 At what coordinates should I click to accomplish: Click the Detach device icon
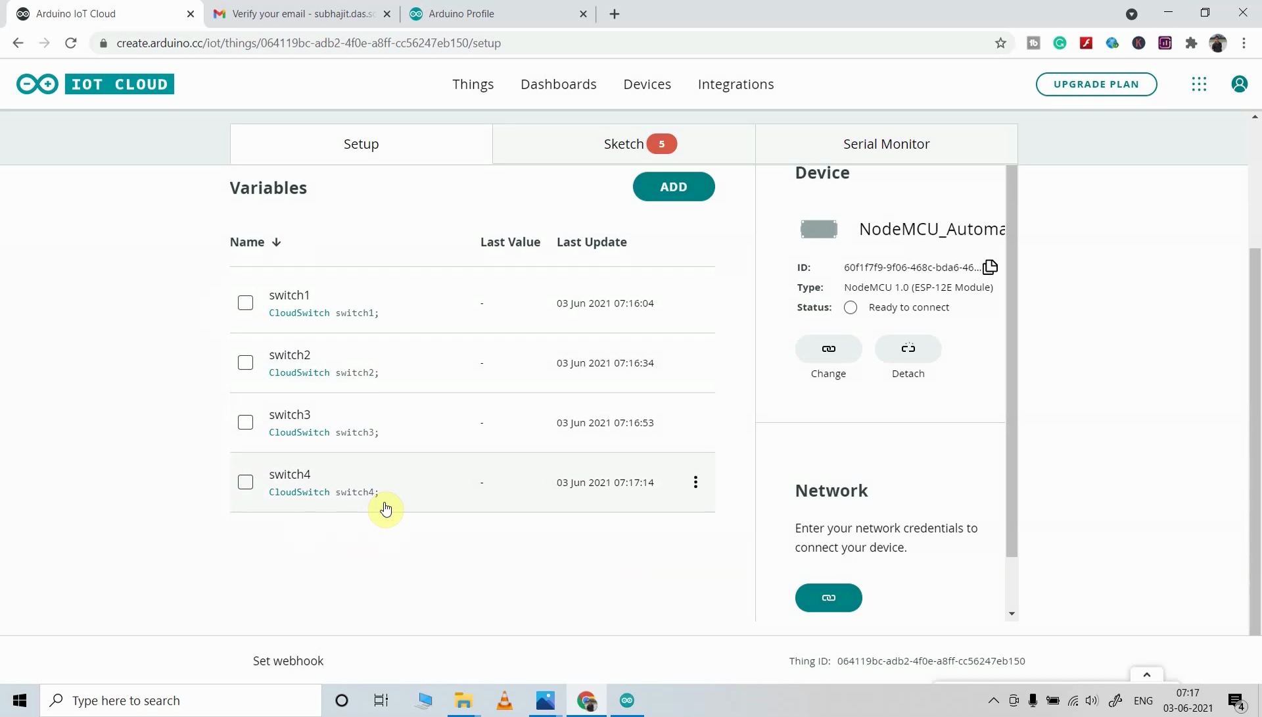pos(908,349)
